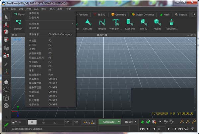Switch to the Geometry shelf tab
This screenshot has height=134, width=199.
[x=119, y=15]
